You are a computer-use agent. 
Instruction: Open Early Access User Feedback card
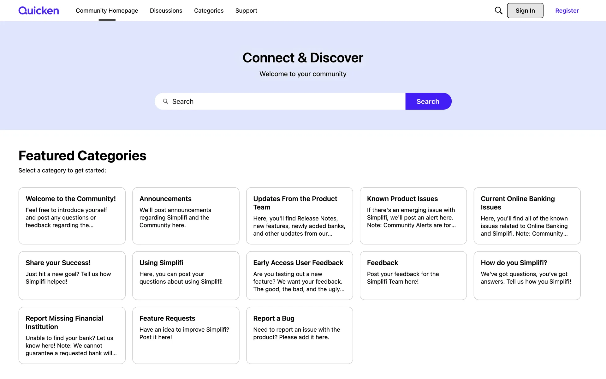click(299, 275)
